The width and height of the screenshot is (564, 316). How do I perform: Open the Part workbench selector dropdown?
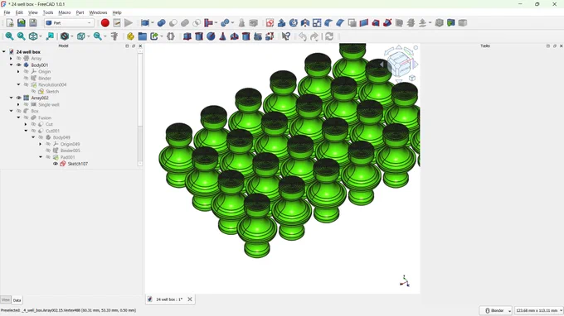click(x=69, y=23)
